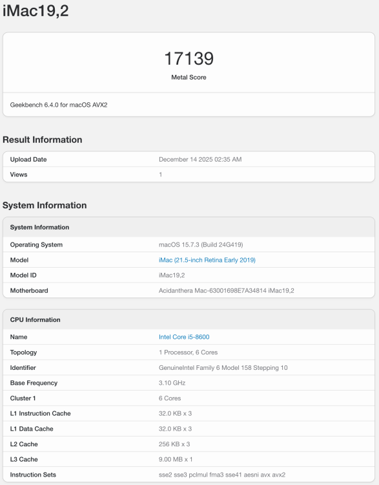379x485 pixels.
Task: Open the Intel Core i5-8600 link
Action: 184,337
